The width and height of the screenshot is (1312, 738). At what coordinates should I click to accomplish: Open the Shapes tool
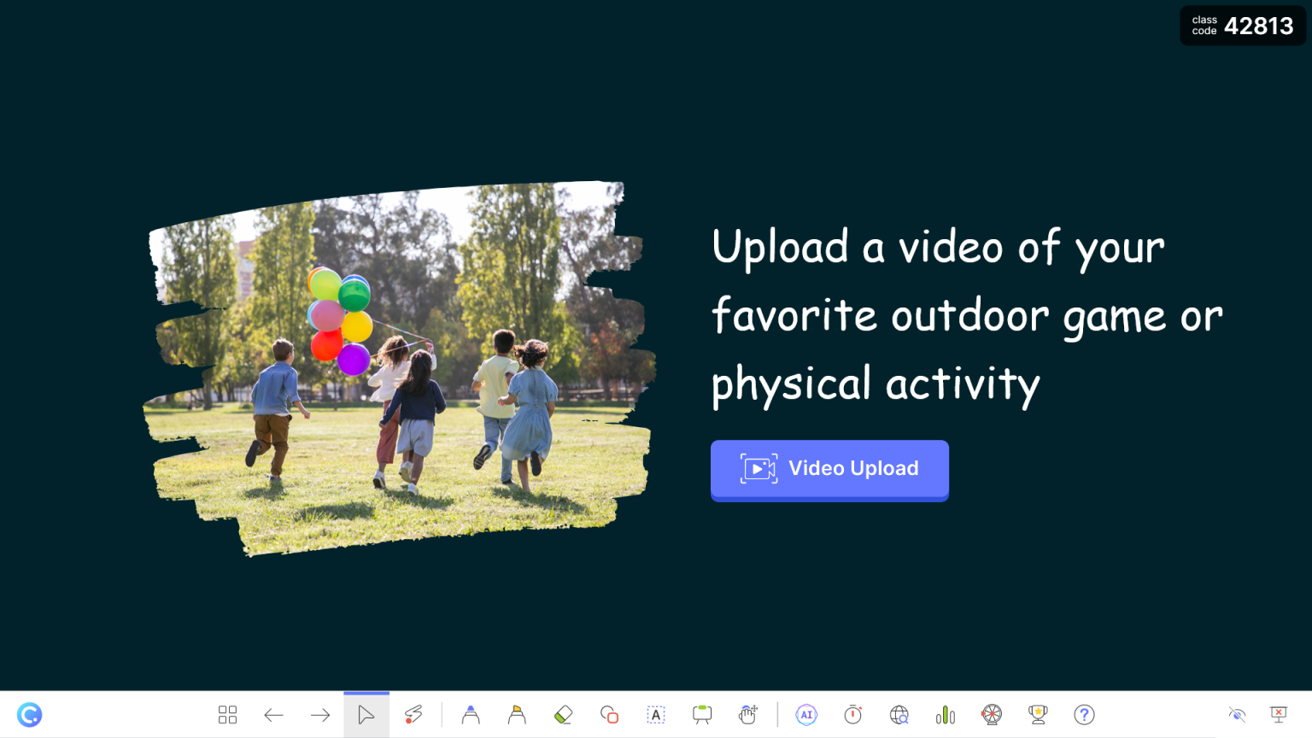pos(609,714)
